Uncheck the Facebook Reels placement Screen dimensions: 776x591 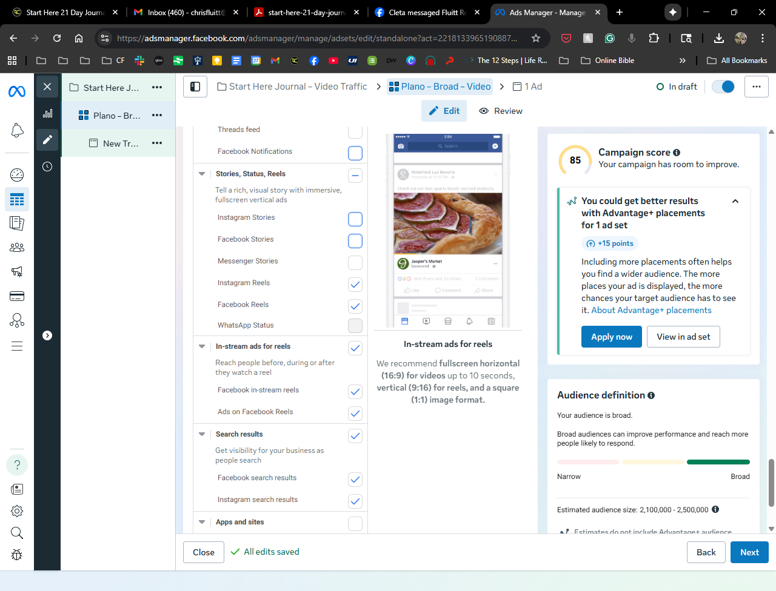(x=355, y=306)
